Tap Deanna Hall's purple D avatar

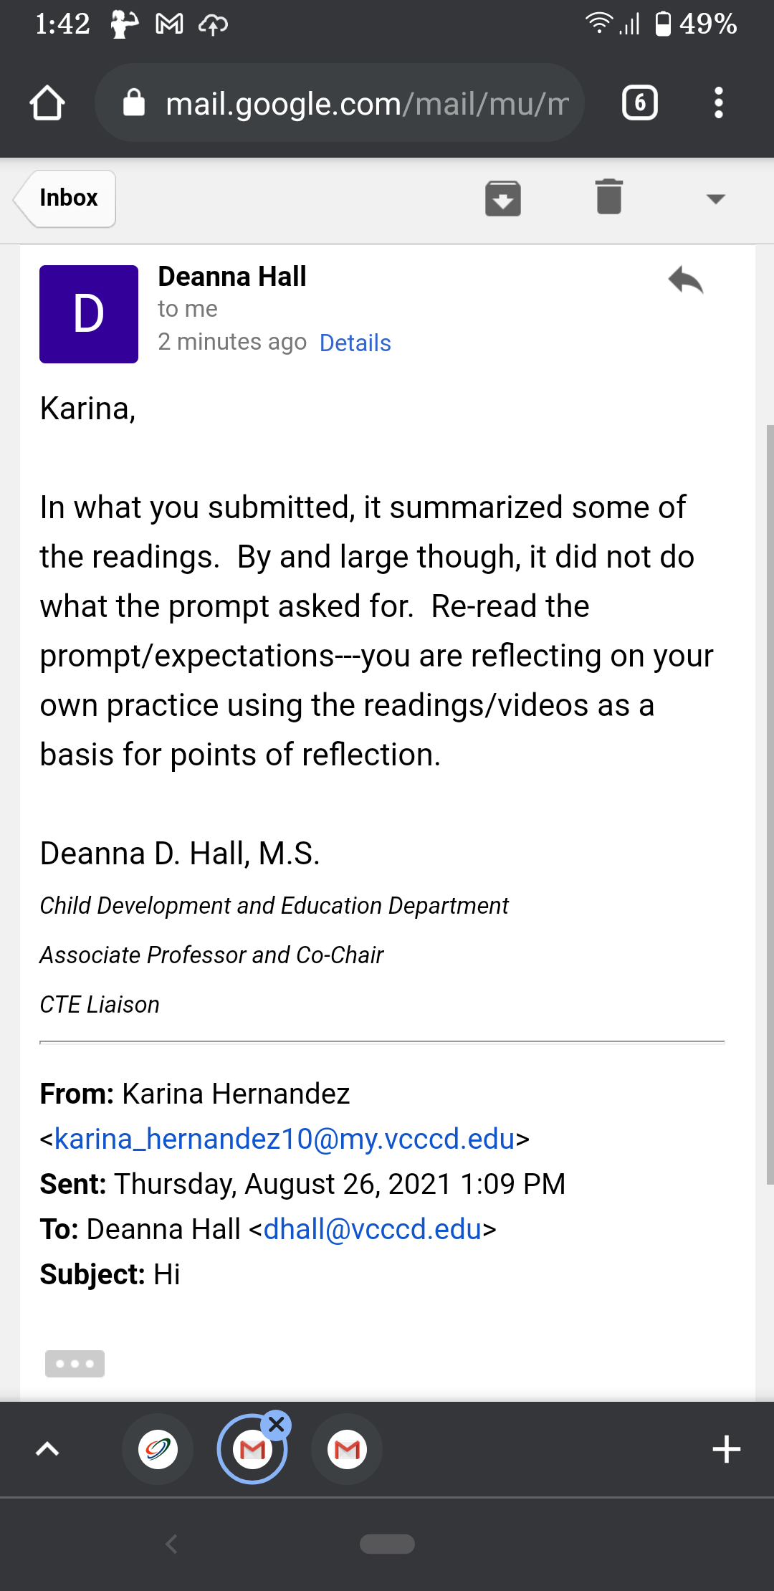coord(89,314)
